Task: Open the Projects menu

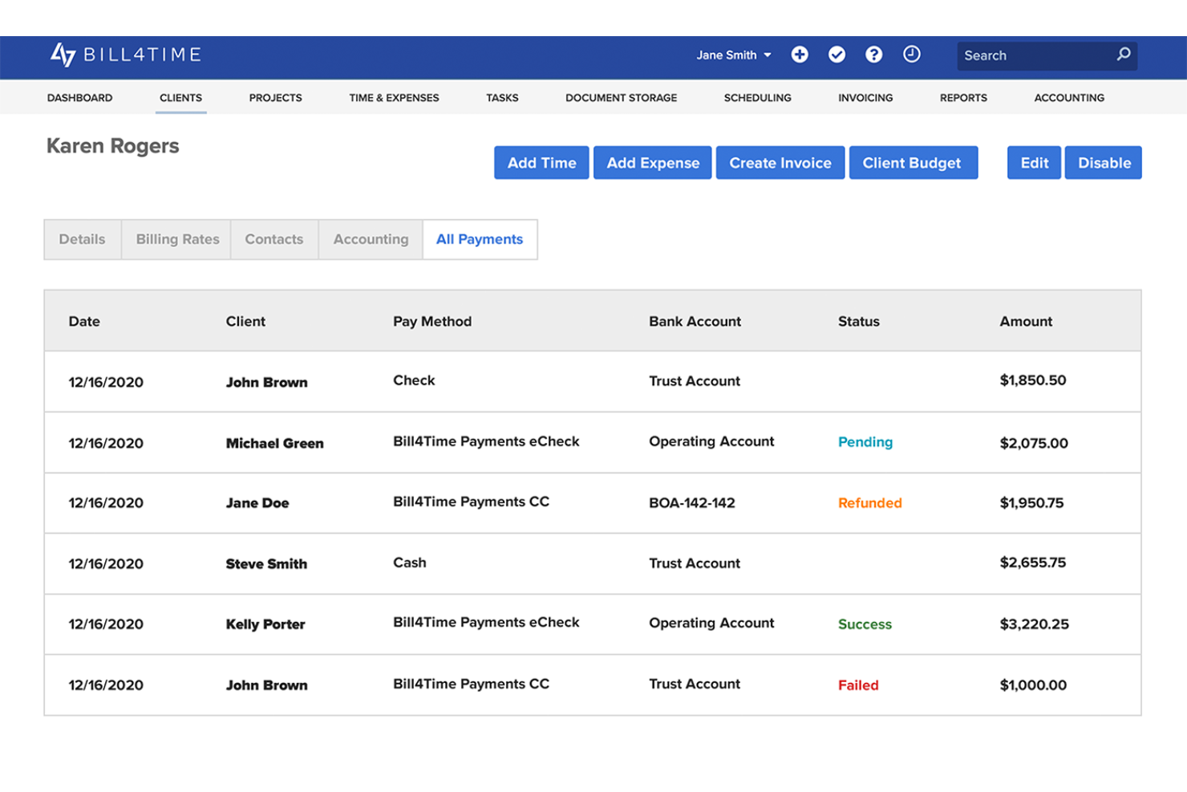Action: 275,98
